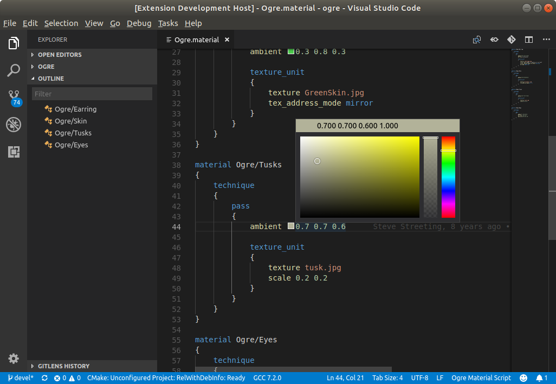Image resolution: width=556 pixels, height=384 pixels.
Task: Change the LF end of line sequence
Action: point(439,378)
